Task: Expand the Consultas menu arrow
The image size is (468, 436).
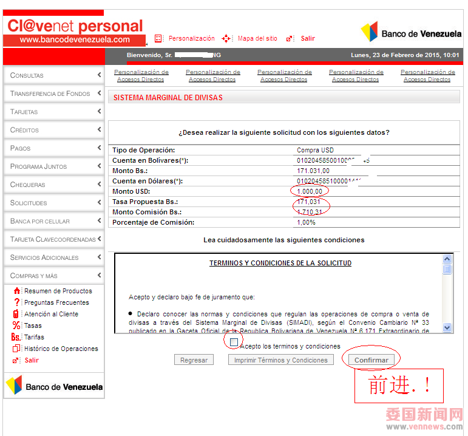Action: click(100, 75)
